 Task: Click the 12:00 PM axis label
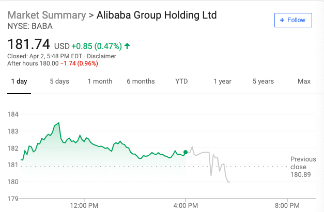[84, 205]
